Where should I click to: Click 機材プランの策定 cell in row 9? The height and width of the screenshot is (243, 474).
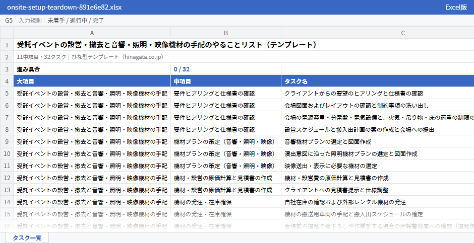tap(226, 142)
